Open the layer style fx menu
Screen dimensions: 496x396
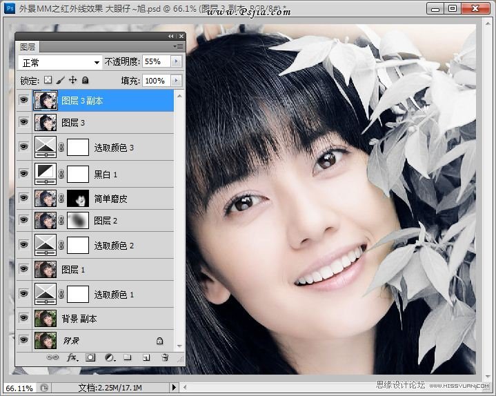(x=72, y=358)
